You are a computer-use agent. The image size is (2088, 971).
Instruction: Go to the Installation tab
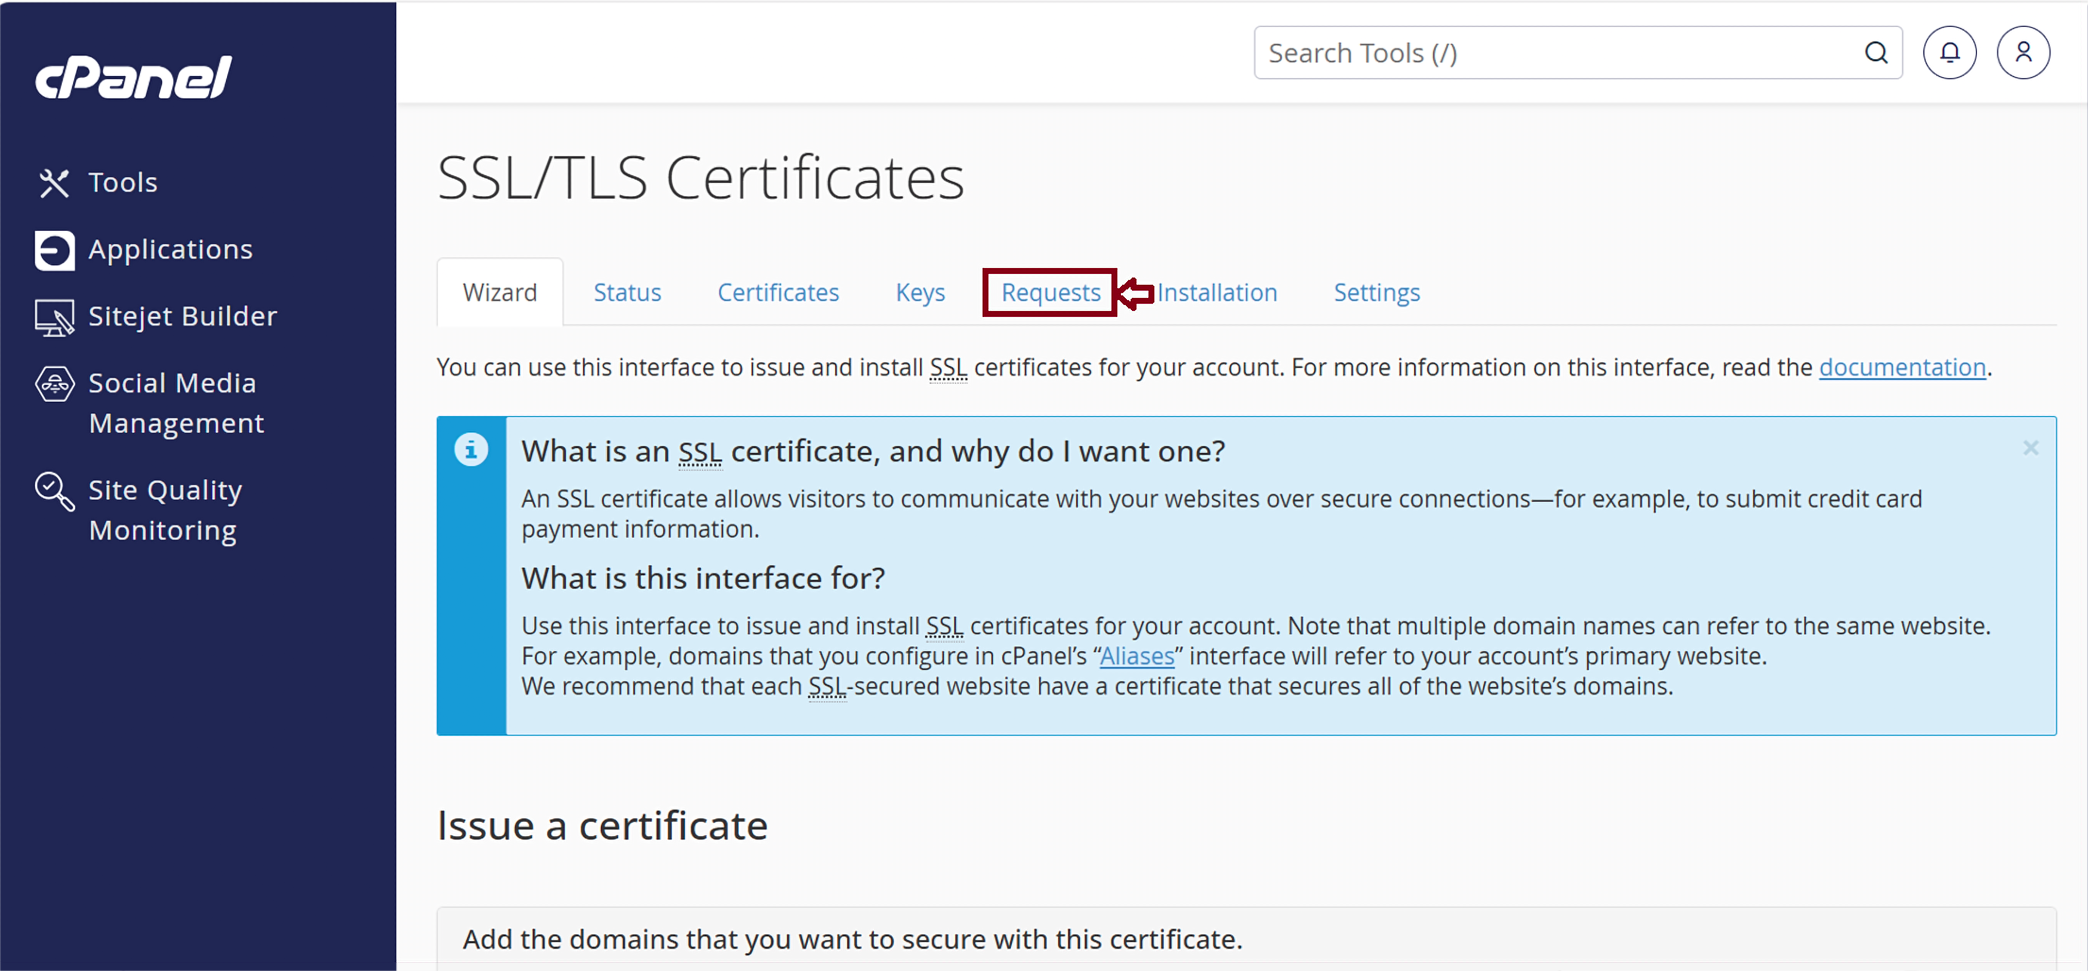click(x=1217, y=292)
